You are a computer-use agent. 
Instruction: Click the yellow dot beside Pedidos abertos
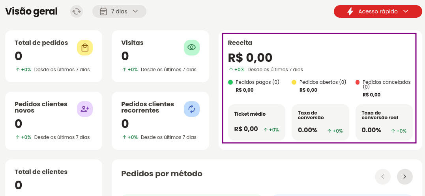294,82
